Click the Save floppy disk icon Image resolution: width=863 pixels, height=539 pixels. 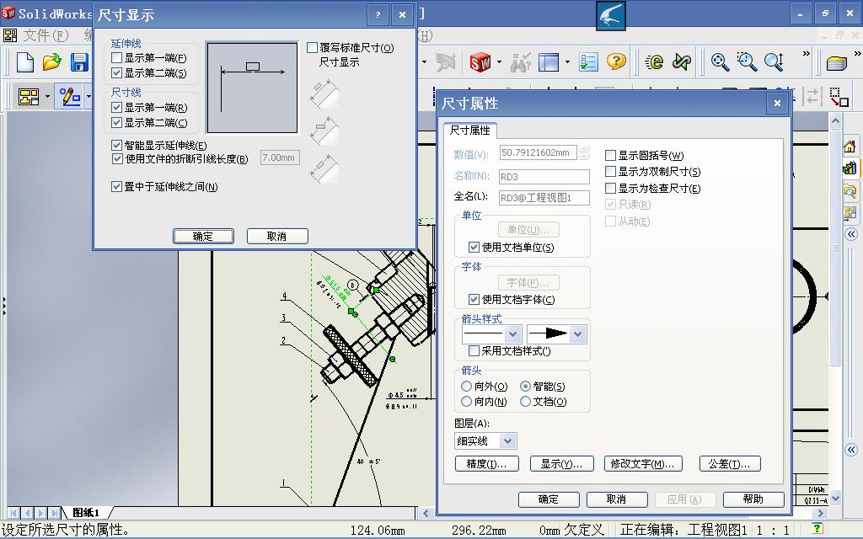(79, 62)
